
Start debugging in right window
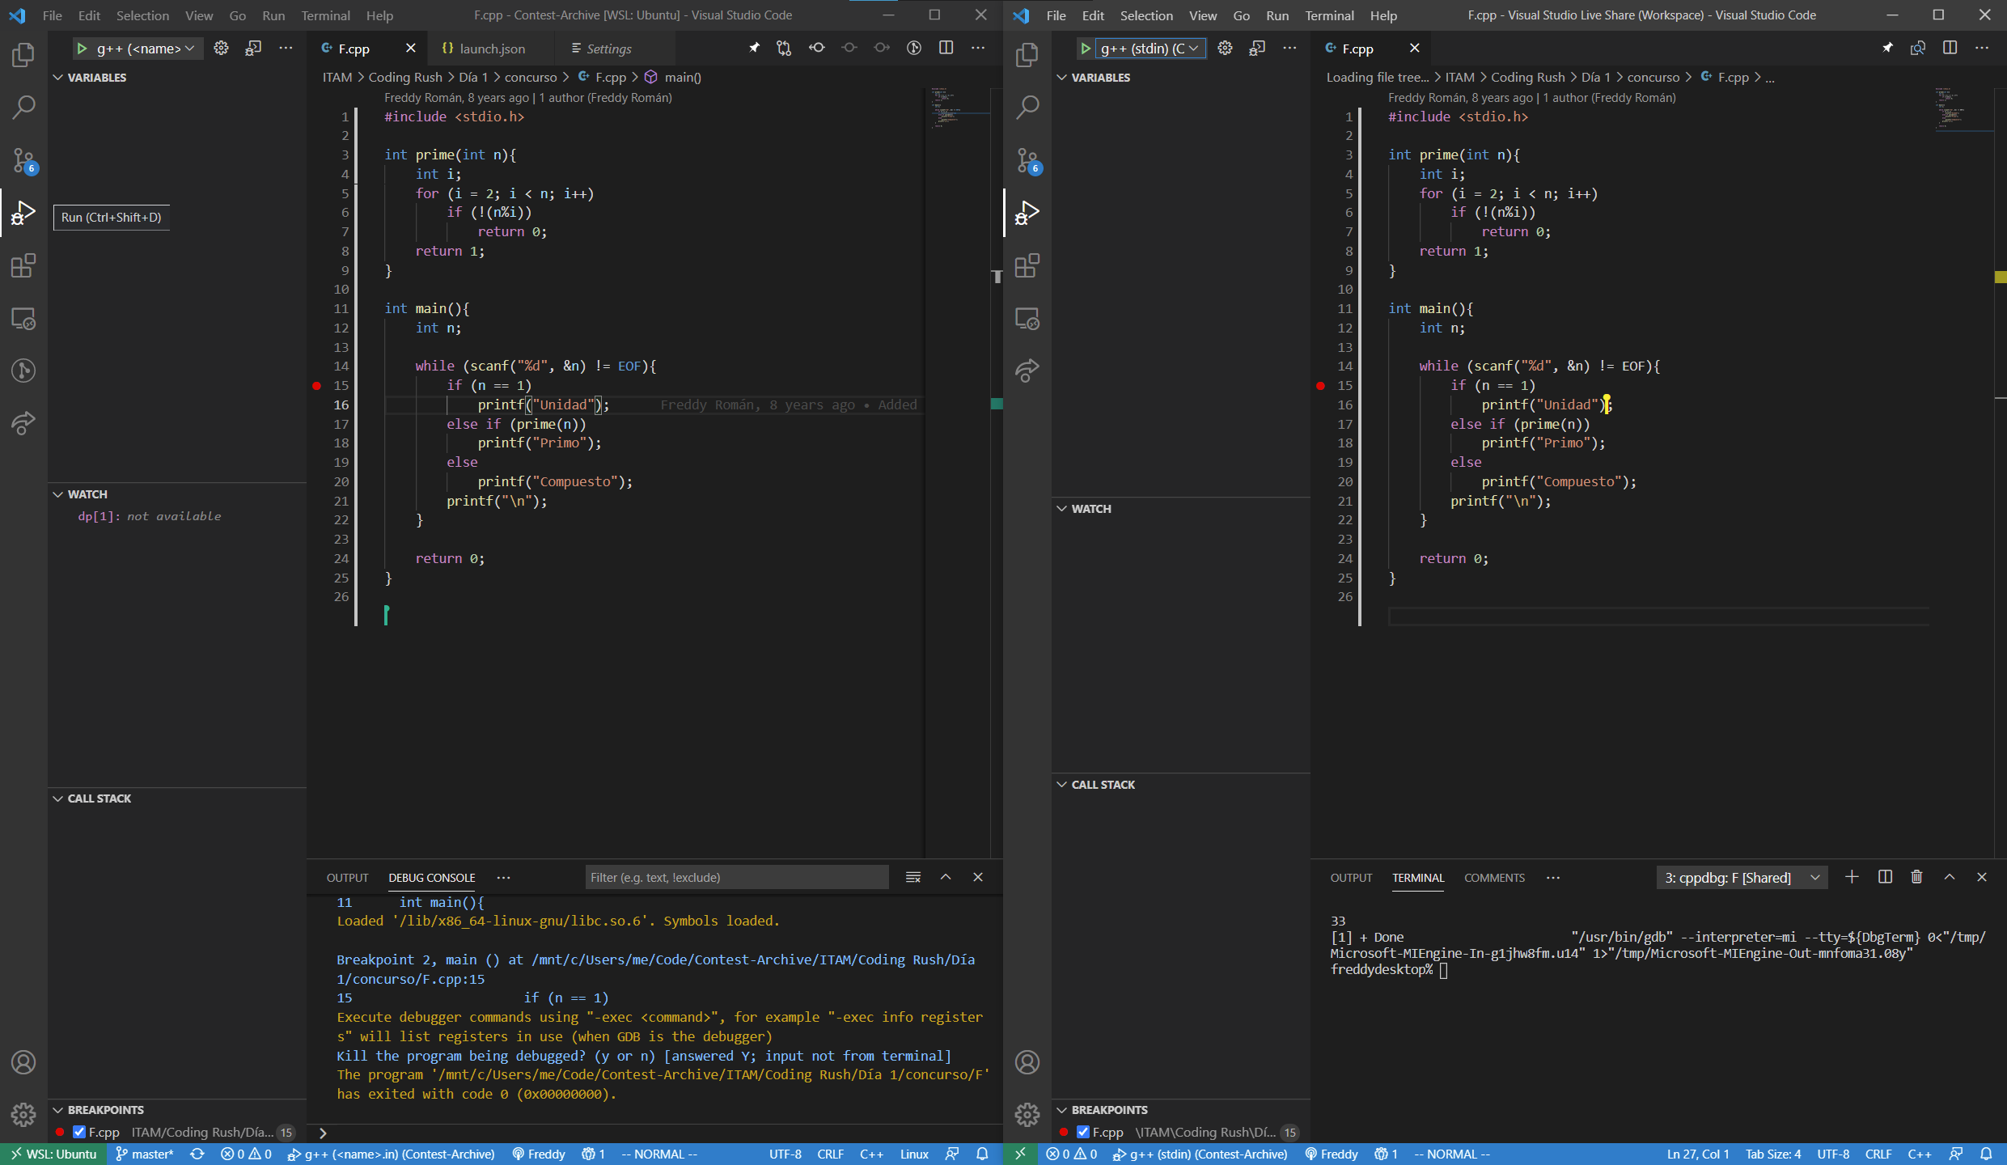(1086, 49)
